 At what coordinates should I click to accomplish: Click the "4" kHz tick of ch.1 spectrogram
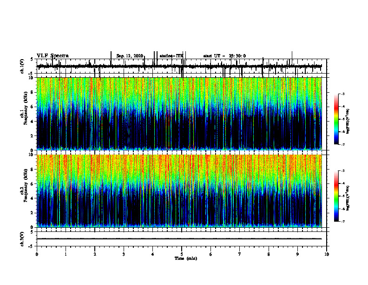33,122
